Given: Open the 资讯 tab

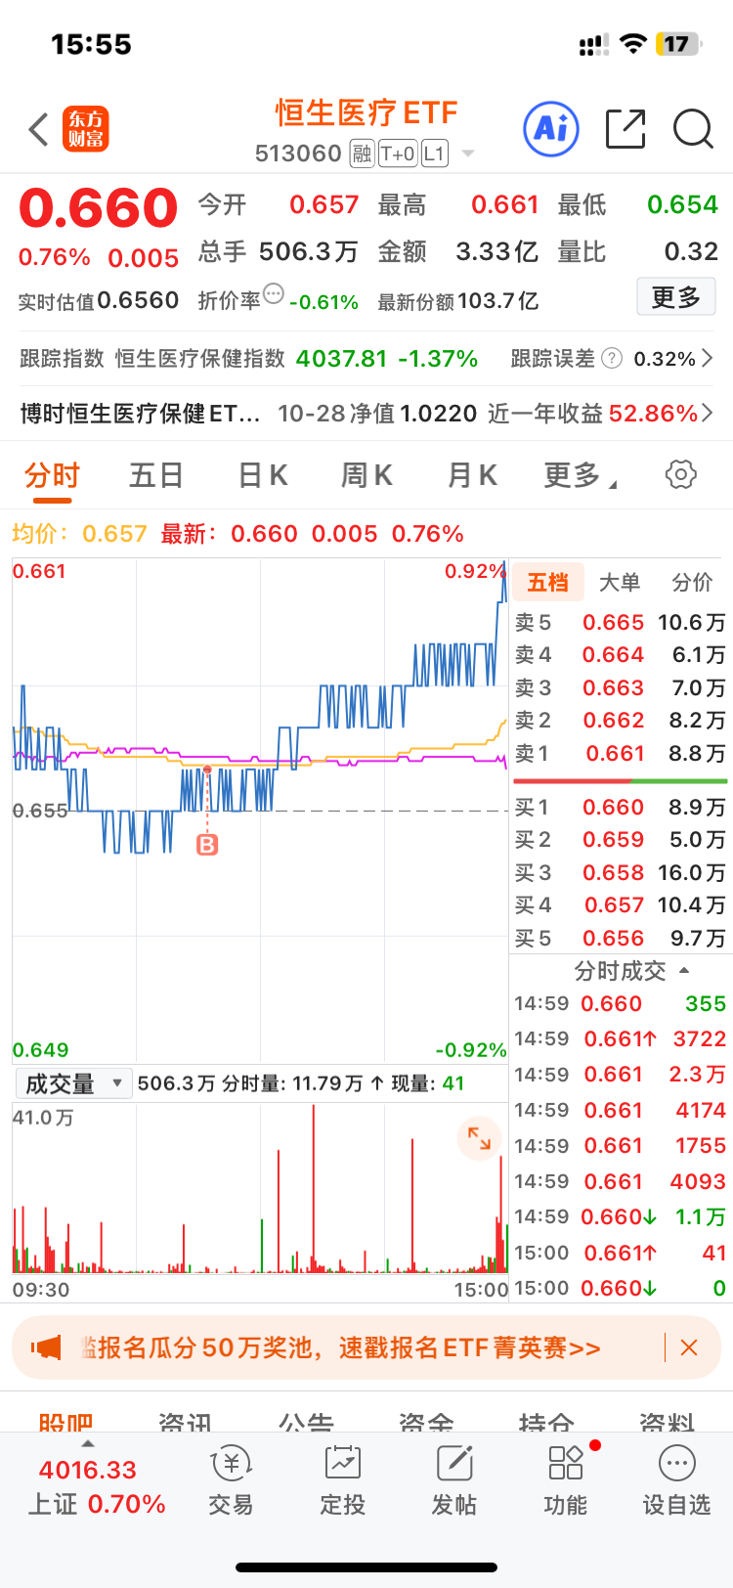Looking at the screenshot, I should coord(186,1421).
